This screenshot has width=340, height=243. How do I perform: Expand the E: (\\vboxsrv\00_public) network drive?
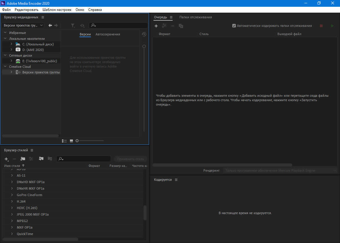pyautogui.click(x=12, y=61)
